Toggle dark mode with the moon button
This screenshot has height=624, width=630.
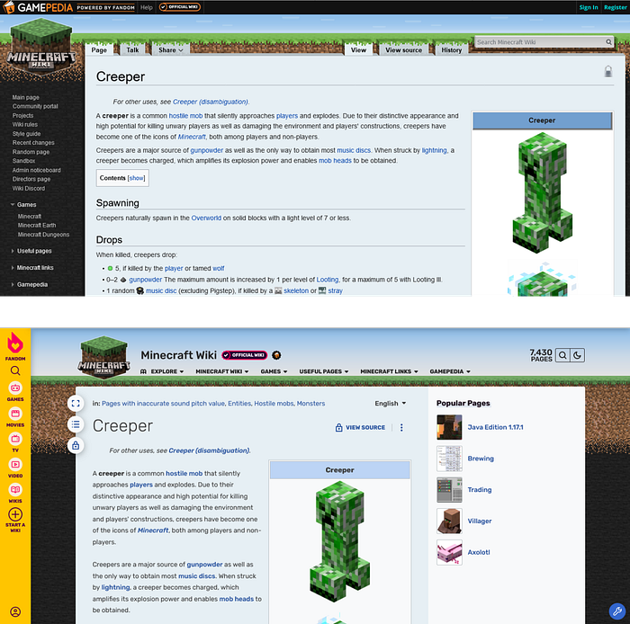(578, 355)
